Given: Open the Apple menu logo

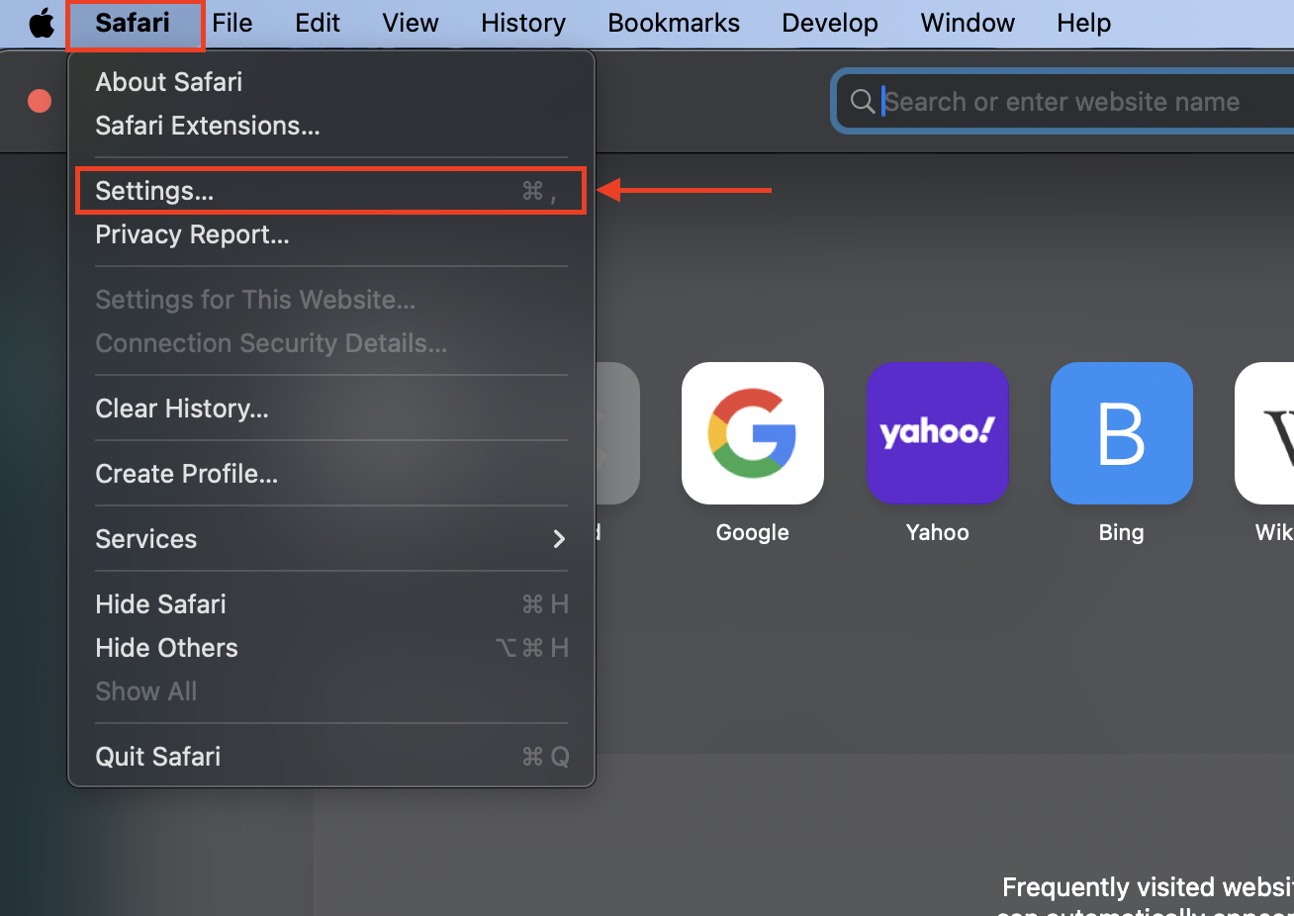Looking at the screenshot, I should (42, 23).
